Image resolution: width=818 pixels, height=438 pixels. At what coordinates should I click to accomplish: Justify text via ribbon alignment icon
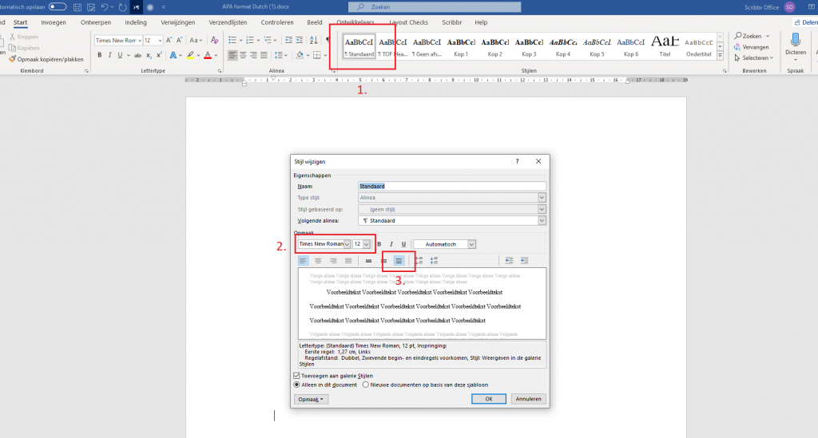[x=264, y=55]
